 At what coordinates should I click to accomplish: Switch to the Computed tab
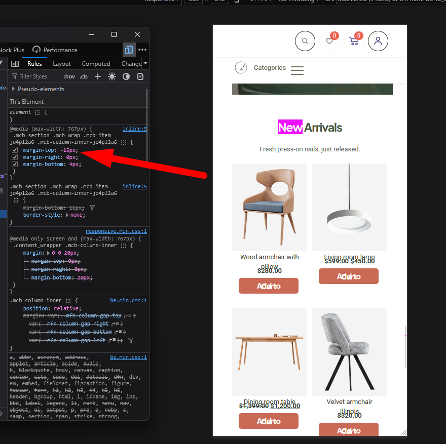coord(96,64)
